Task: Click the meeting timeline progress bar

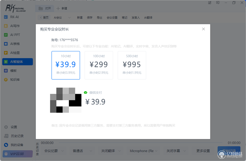Action: point(141,143)
